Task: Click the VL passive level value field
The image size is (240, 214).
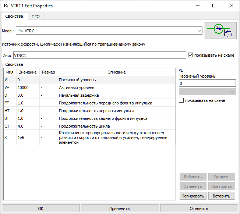Action: pyautogui.click(x=207, y=83)
